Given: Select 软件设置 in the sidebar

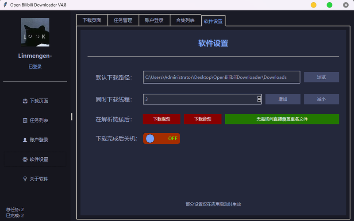Looking at the screenshot, I should 35,159.
